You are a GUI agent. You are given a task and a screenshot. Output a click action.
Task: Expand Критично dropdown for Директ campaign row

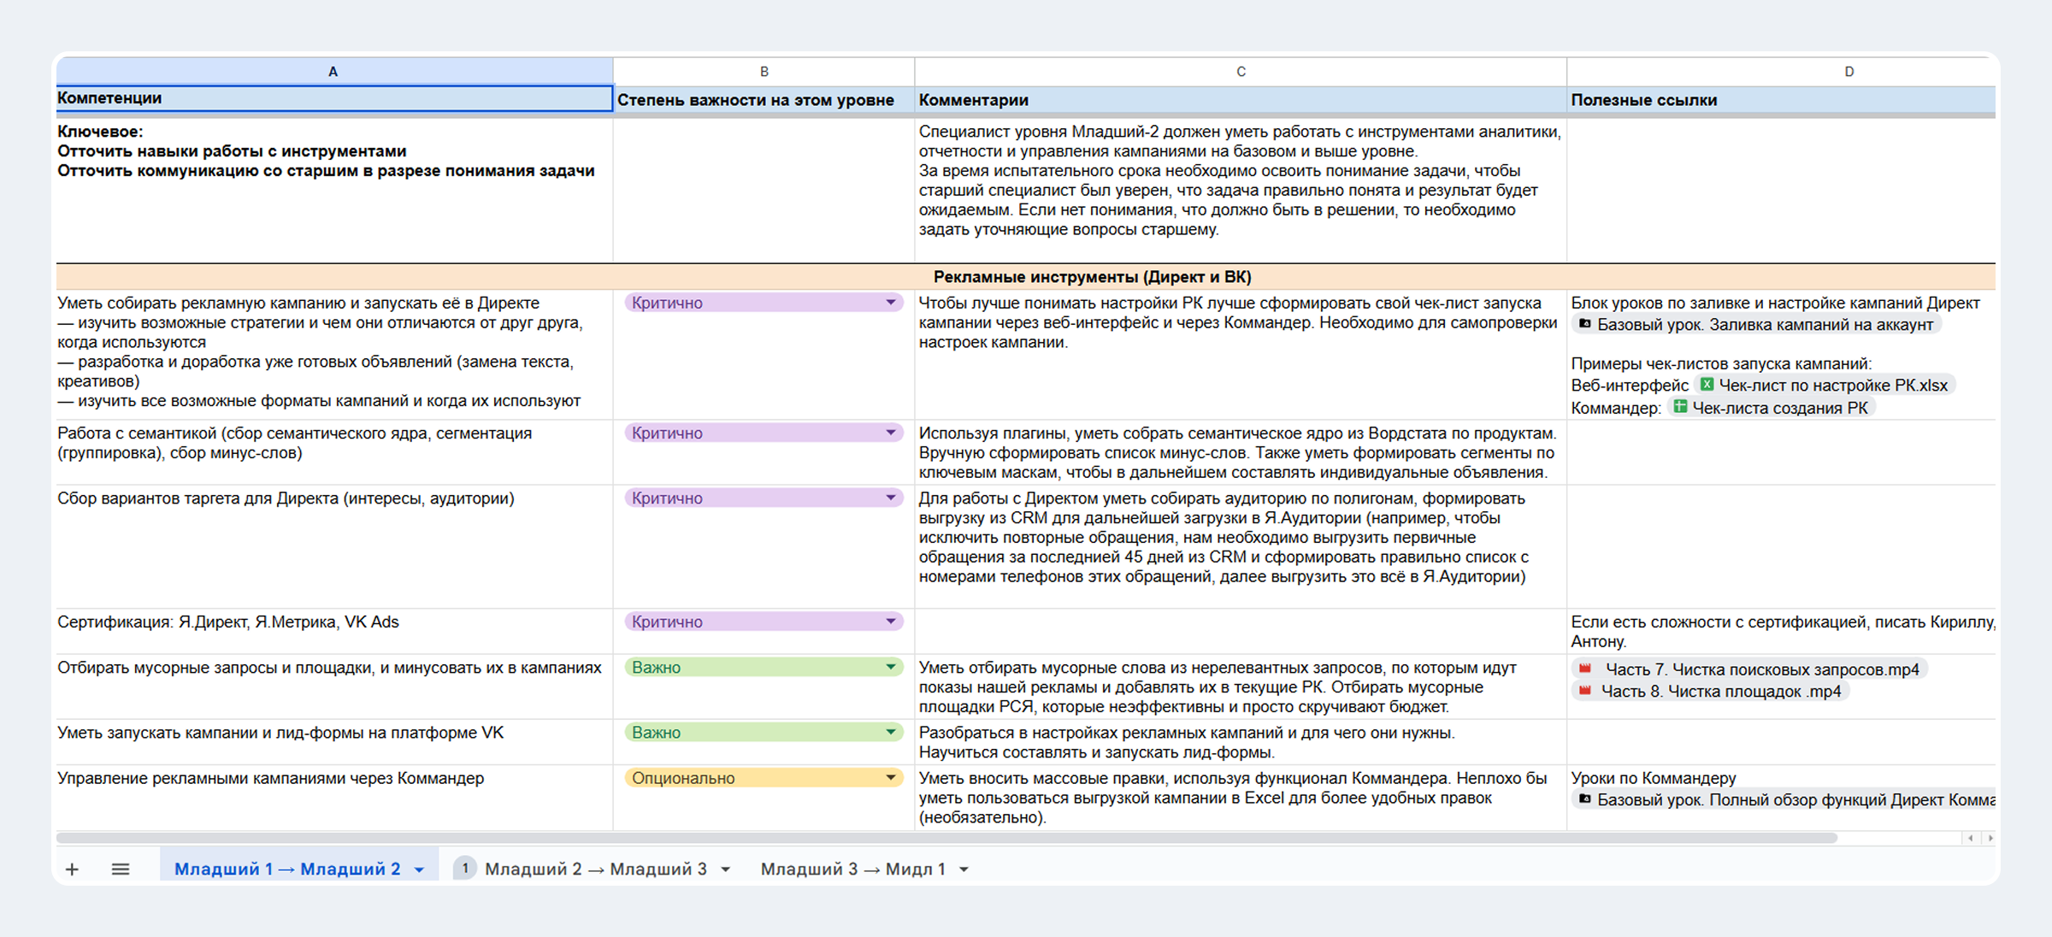coord(890,303)
